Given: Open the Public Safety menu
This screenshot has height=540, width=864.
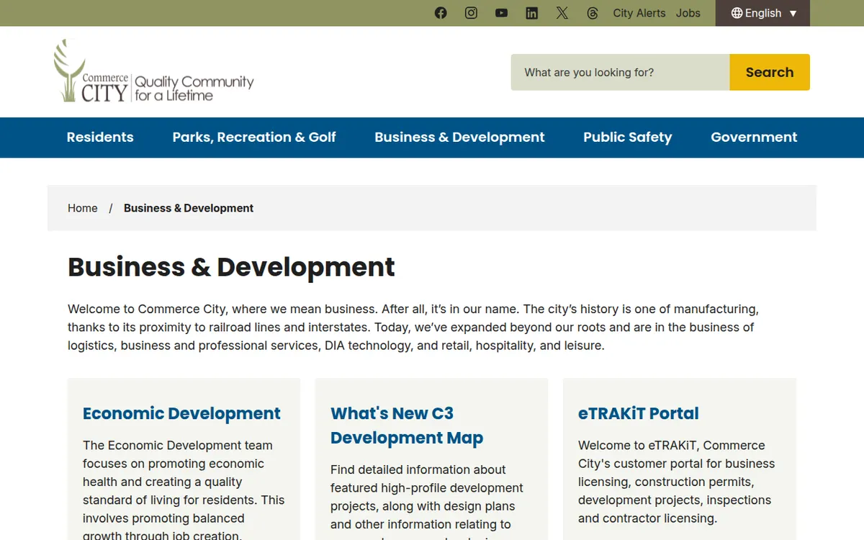Looking at the screenshot, I should click(627, 138).
